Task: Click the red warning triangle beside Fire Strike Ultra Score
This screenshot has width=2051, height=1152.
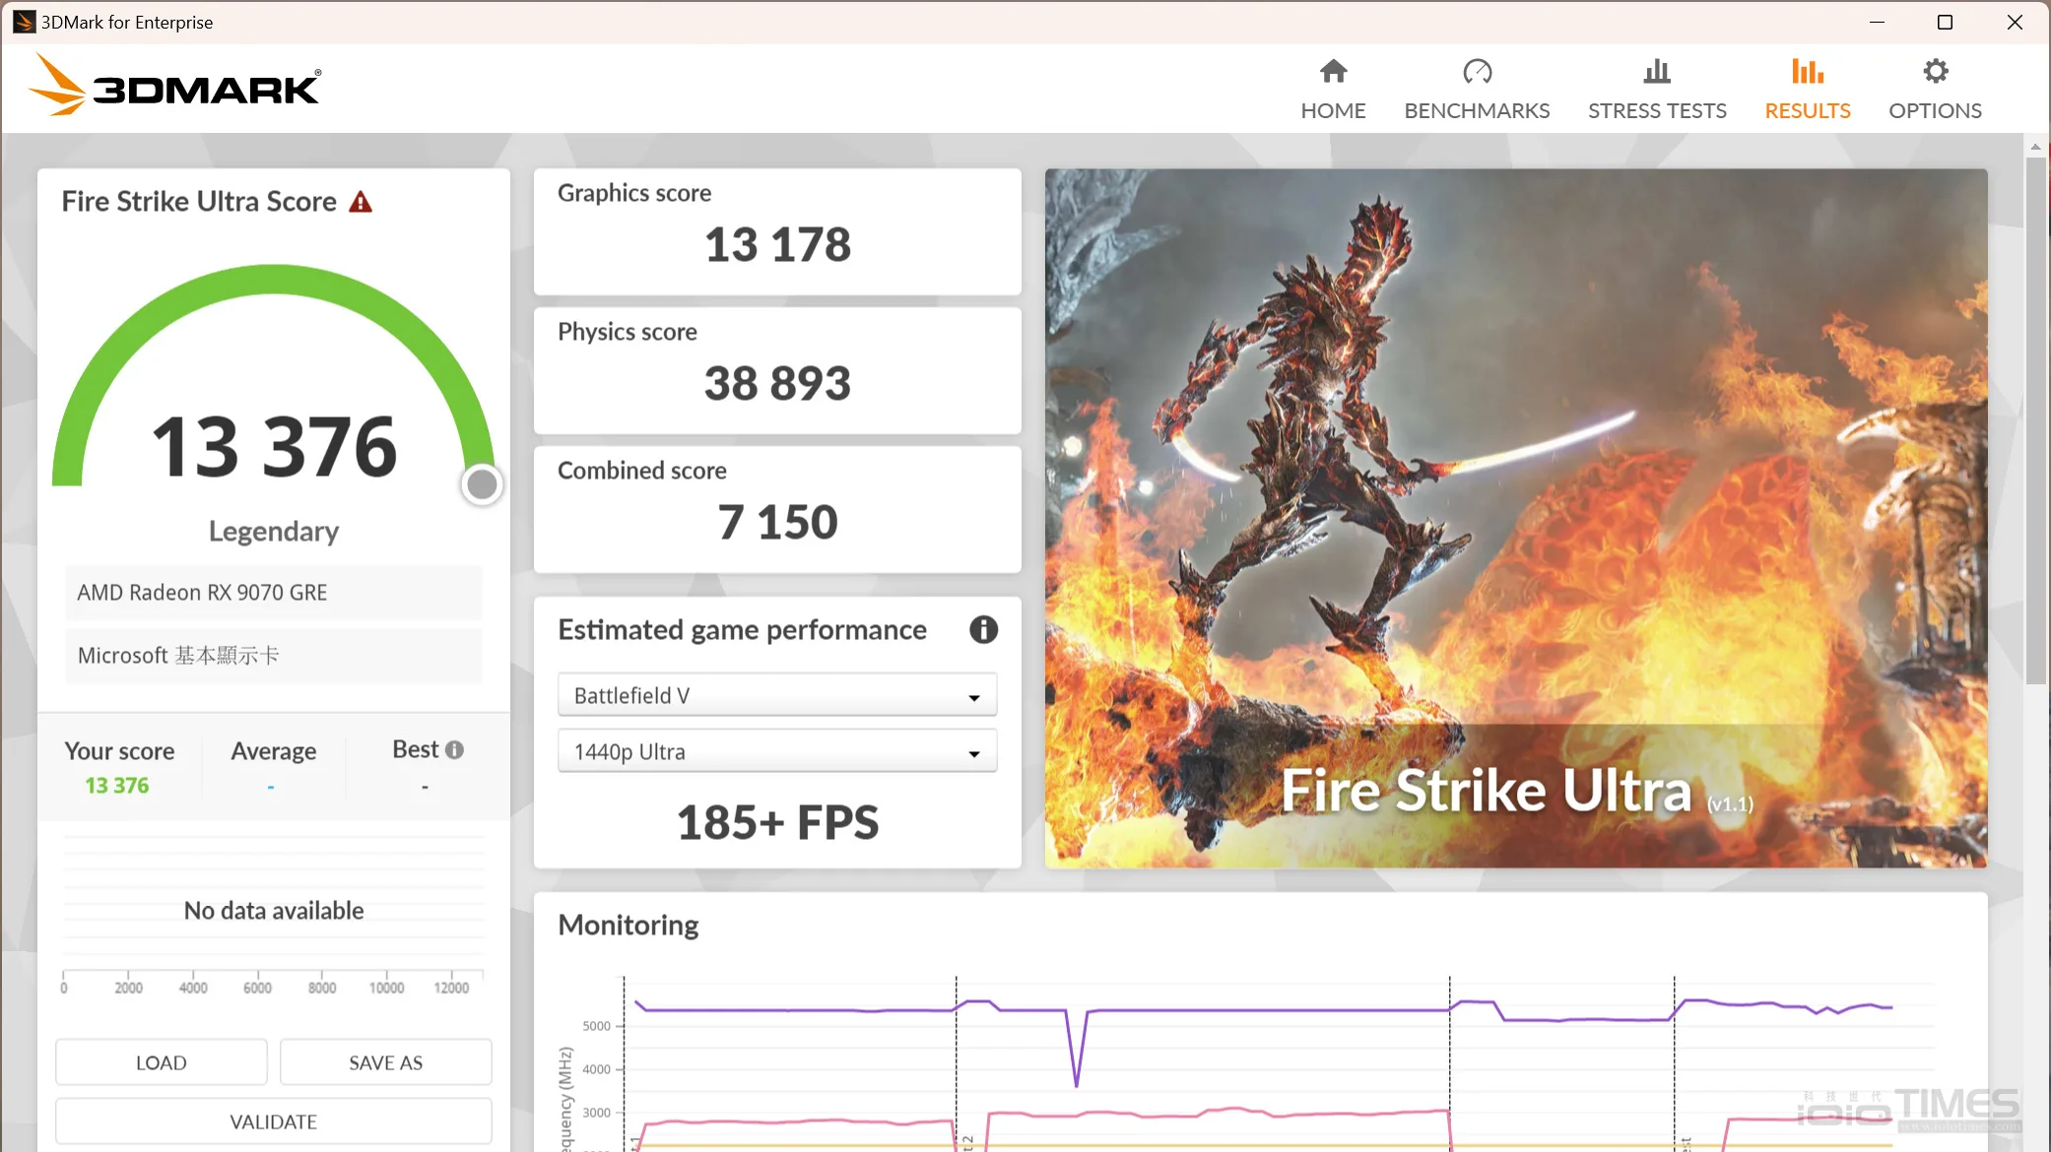Action: (x=361, y=202)
